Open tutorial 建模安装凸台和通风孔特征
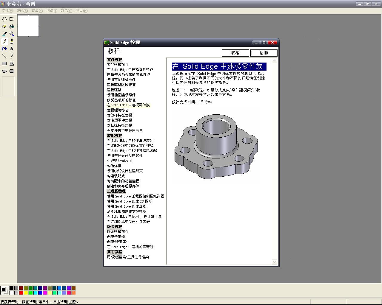 pyautogui.click(x=128, y=75)
